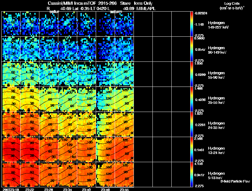Click the '23:40' time axis label
The image size is (252, 191).
coord(86,189)
